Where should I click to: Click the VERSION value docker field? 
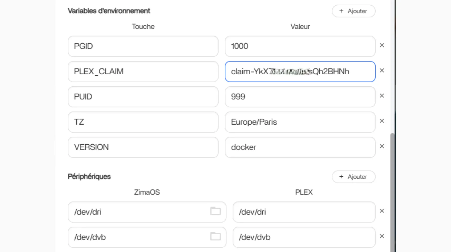pos(300,147)
